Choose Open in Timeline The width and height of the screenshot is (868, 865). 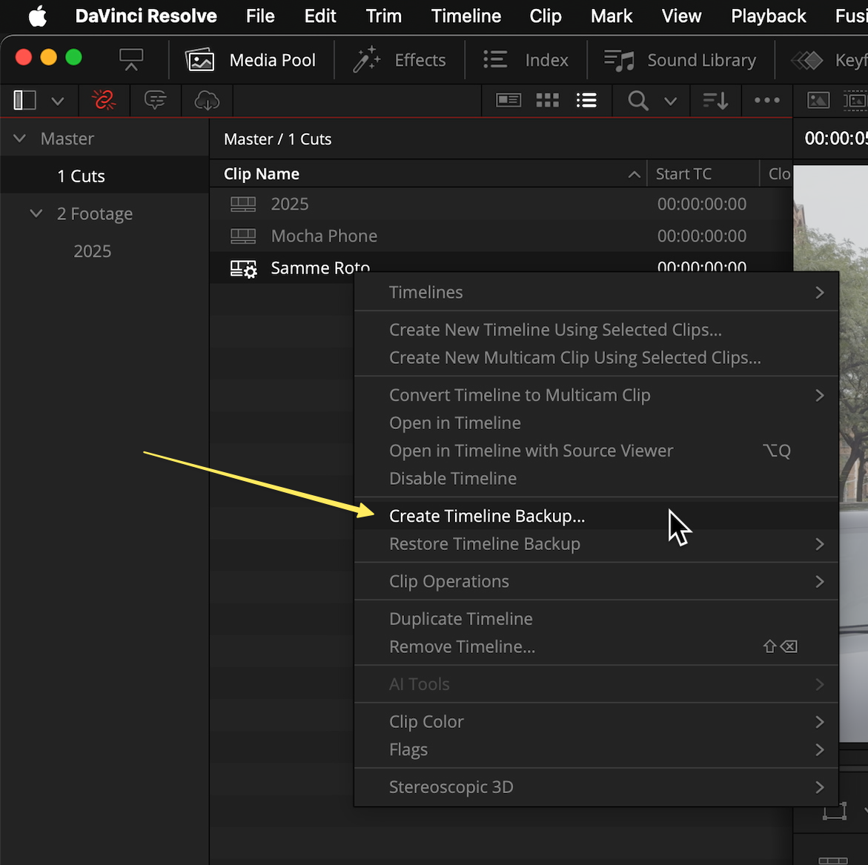pyautogui.click(x=596, y=422)
